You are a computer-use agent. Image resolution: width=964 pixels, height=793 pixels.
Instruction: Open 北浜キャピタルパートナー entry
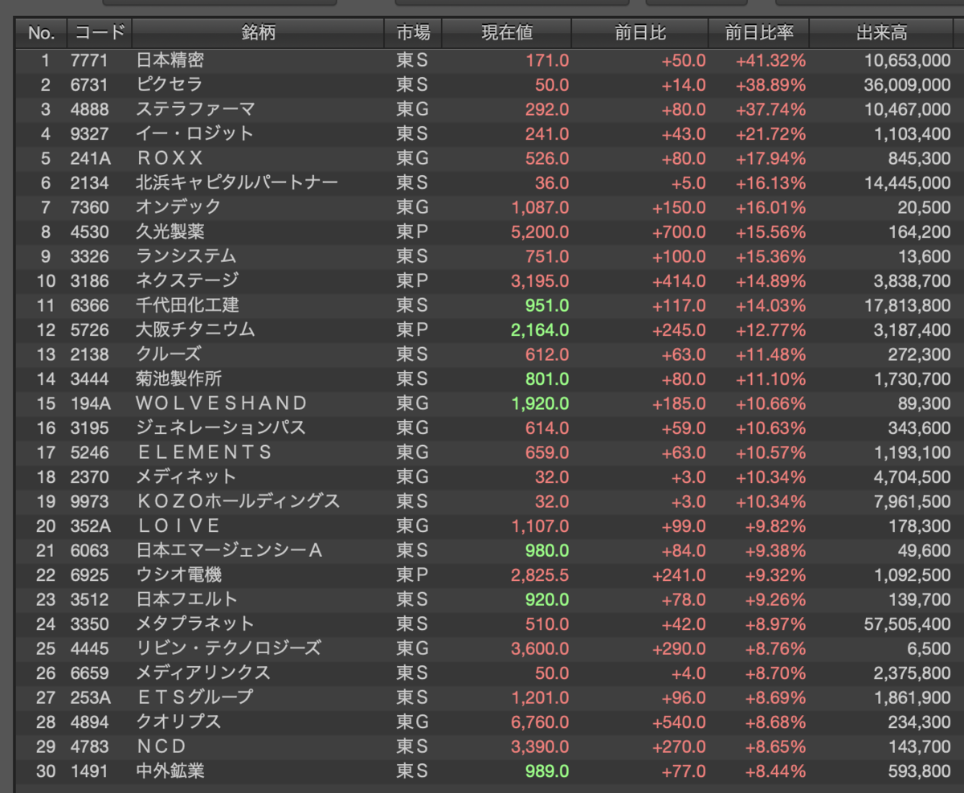point(237,182)
